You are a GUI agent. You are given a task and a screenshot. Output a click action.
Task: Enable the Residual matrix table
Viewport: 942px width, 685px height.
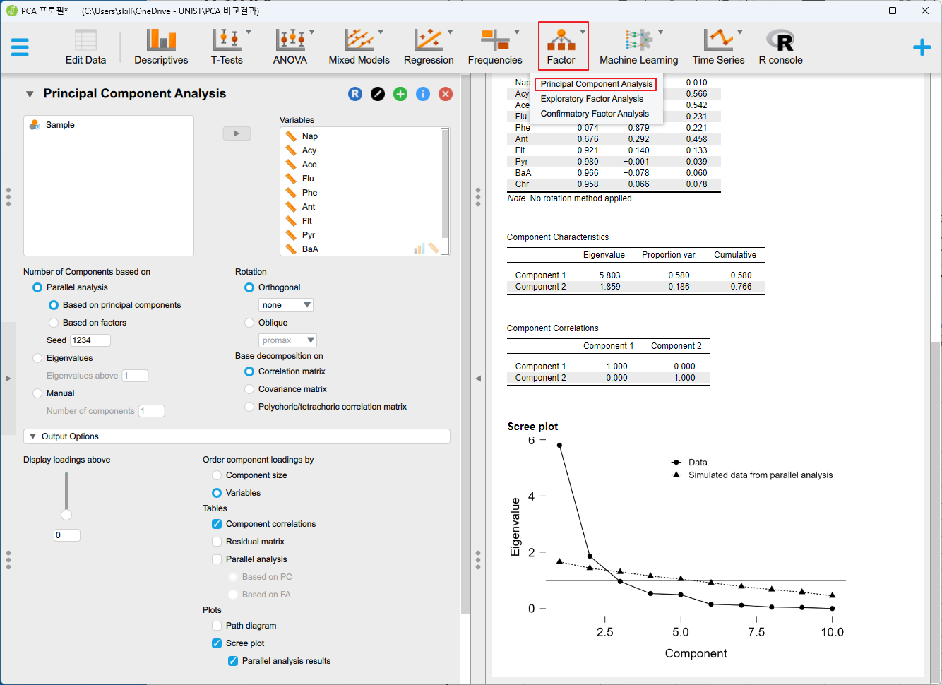point(217,542)
